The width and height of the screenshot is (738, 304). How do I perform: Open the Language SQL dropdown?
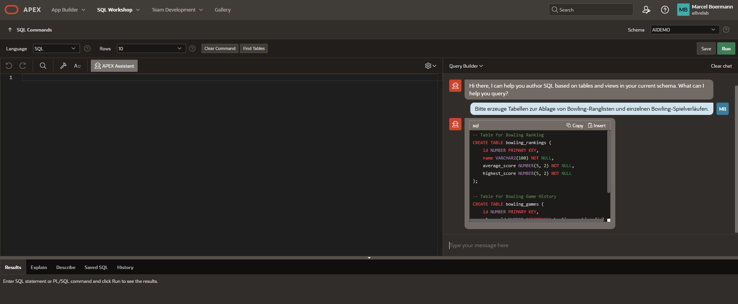pyautogui.click(x=56, y=48)
